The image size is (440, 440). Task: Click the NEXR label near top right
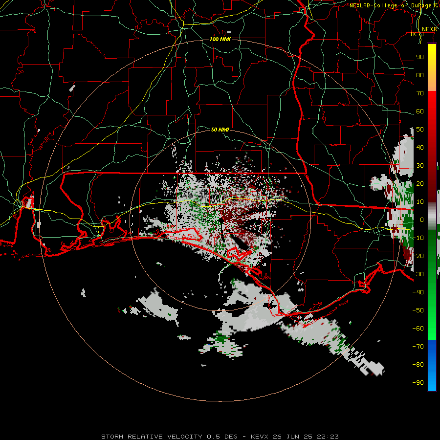[430, 29]
